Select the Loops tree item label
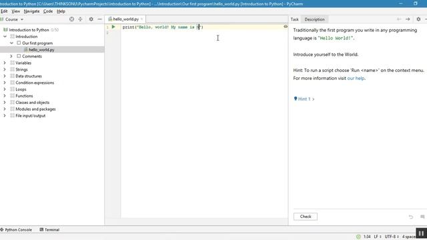Screen dimensions: 427x240 [x=21, y=89]
